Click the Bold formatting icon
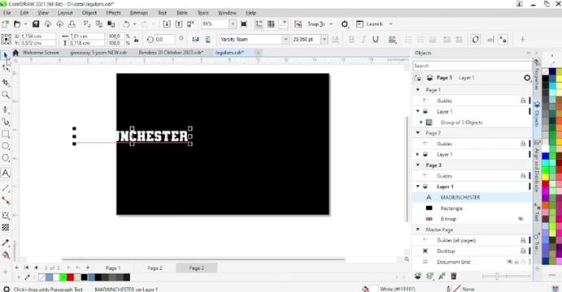 [x=351, y=39]
